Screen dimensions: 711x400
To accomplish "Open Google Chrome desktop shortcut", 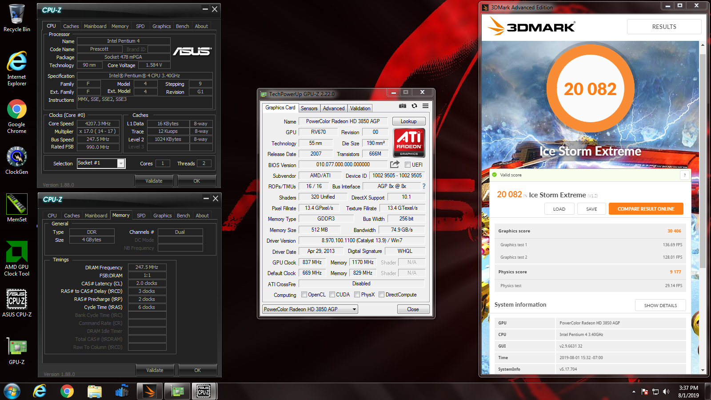I will coord(17,116).
